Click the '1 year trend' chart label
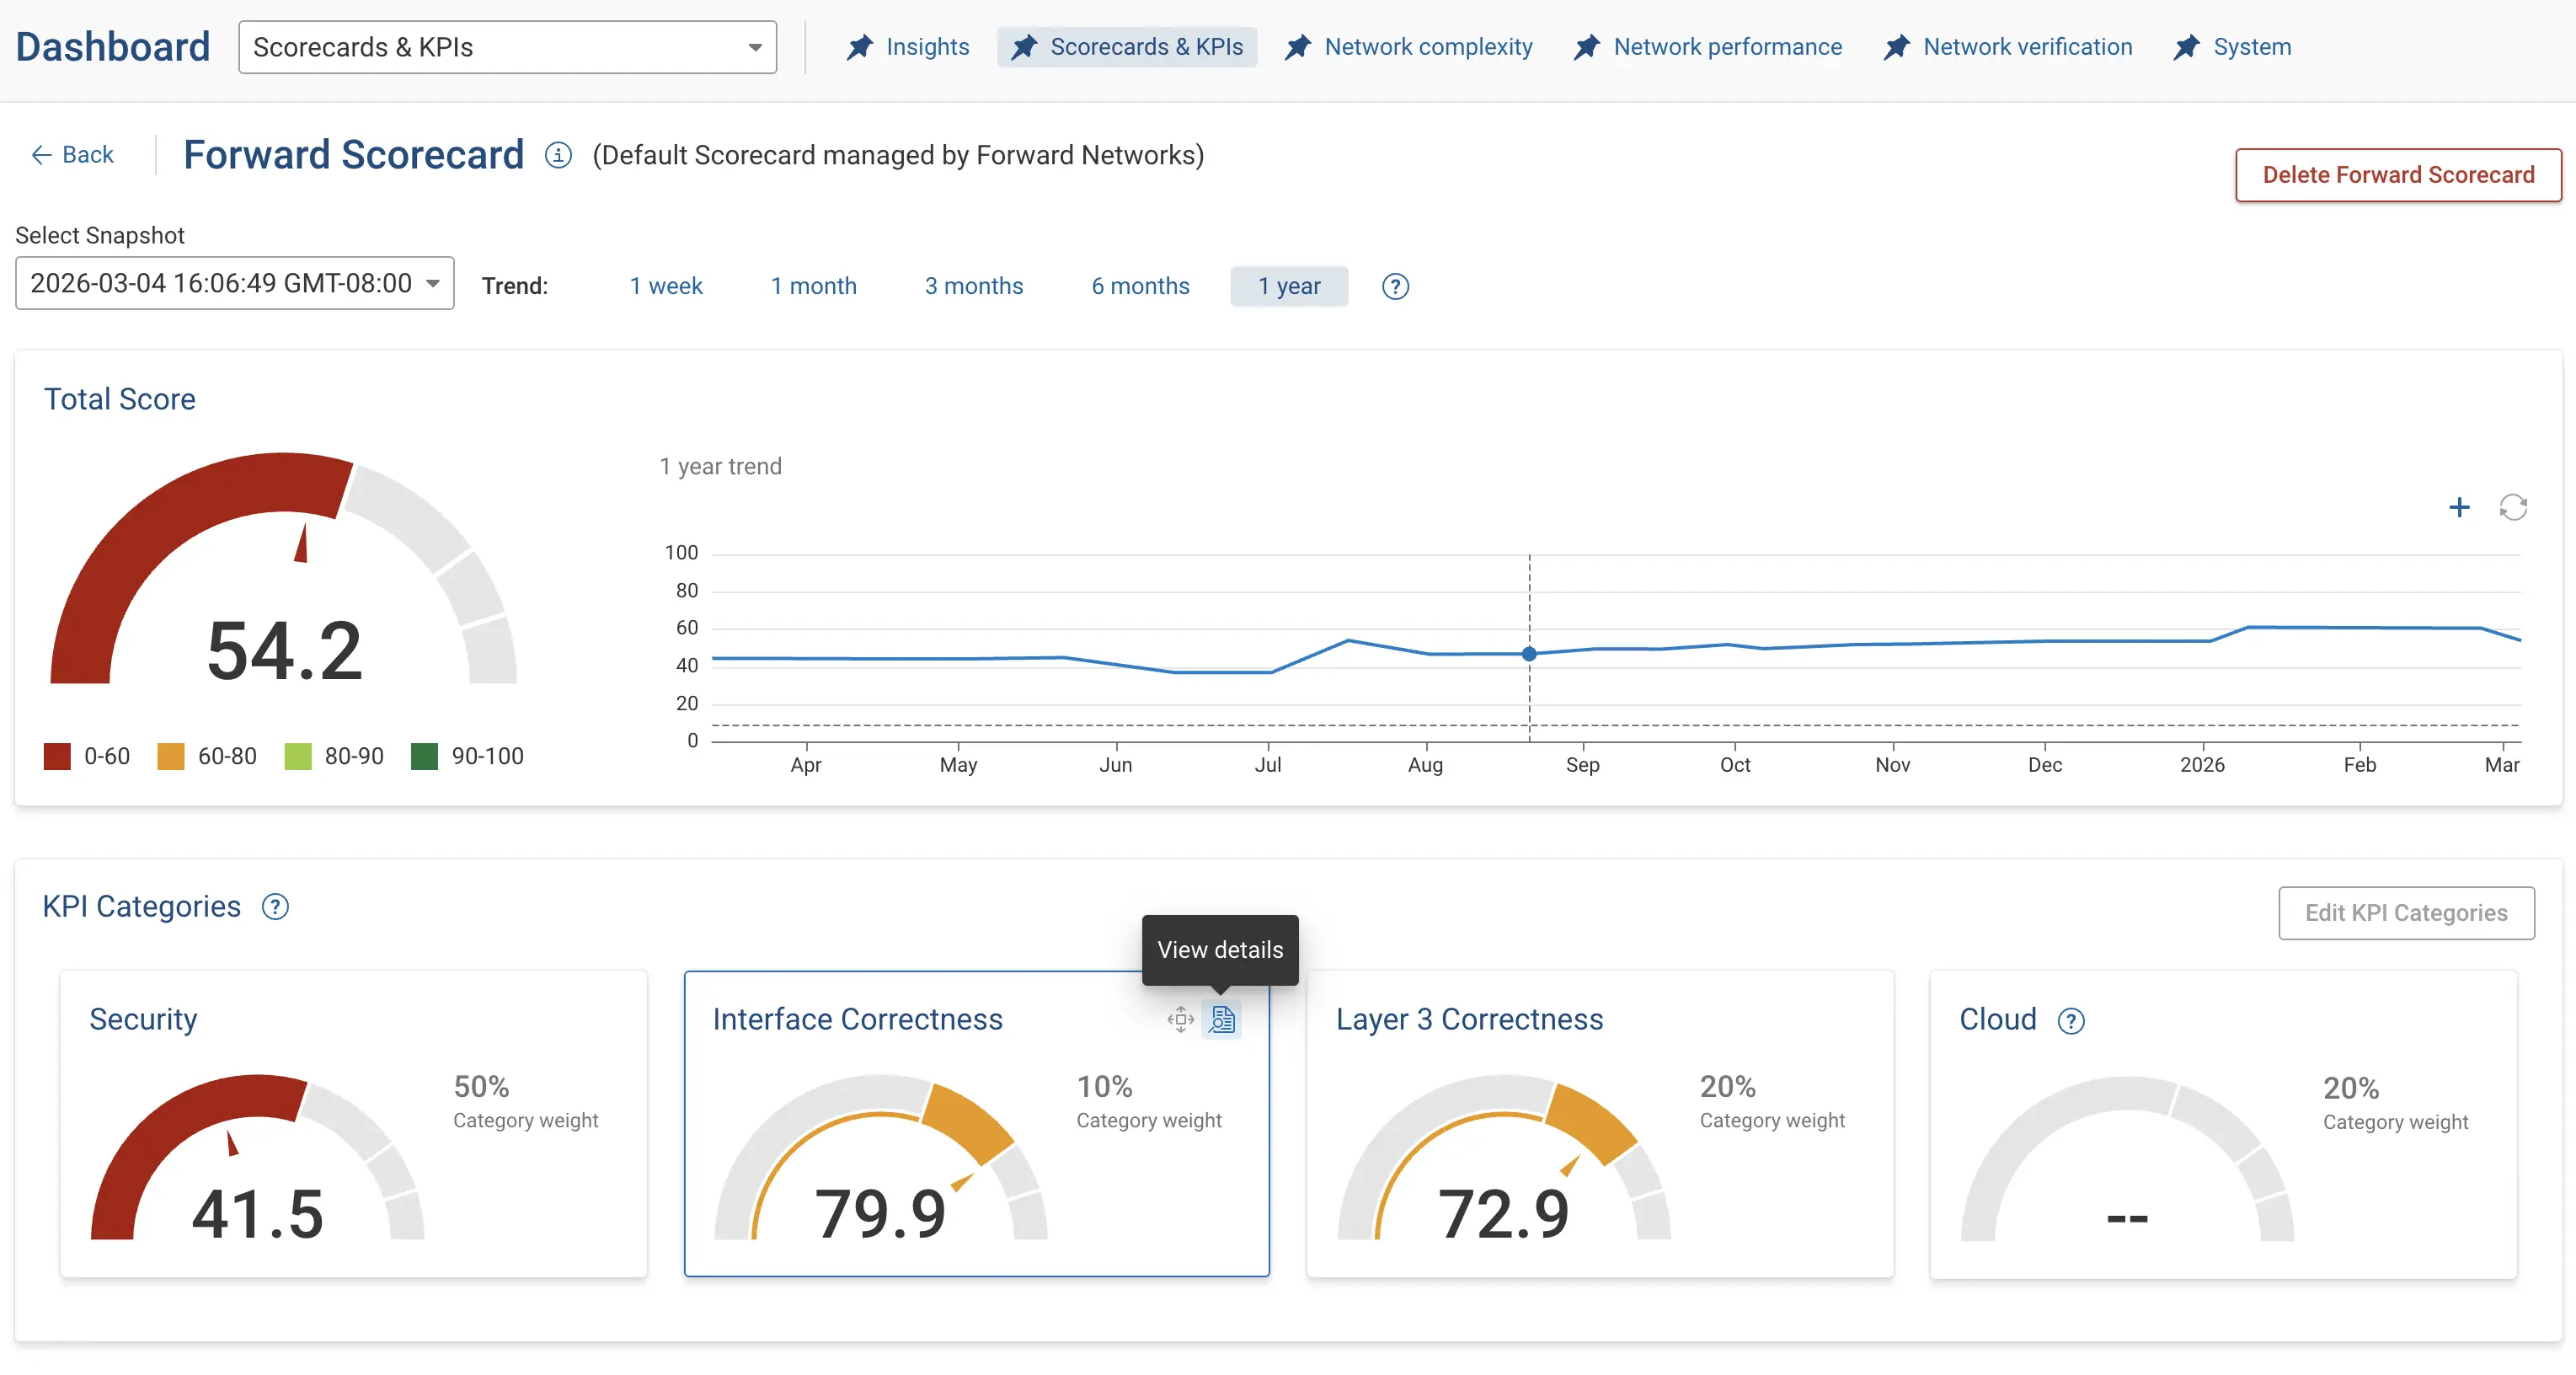Viewport: 2576px width, 1375px height. coord(720,466)
